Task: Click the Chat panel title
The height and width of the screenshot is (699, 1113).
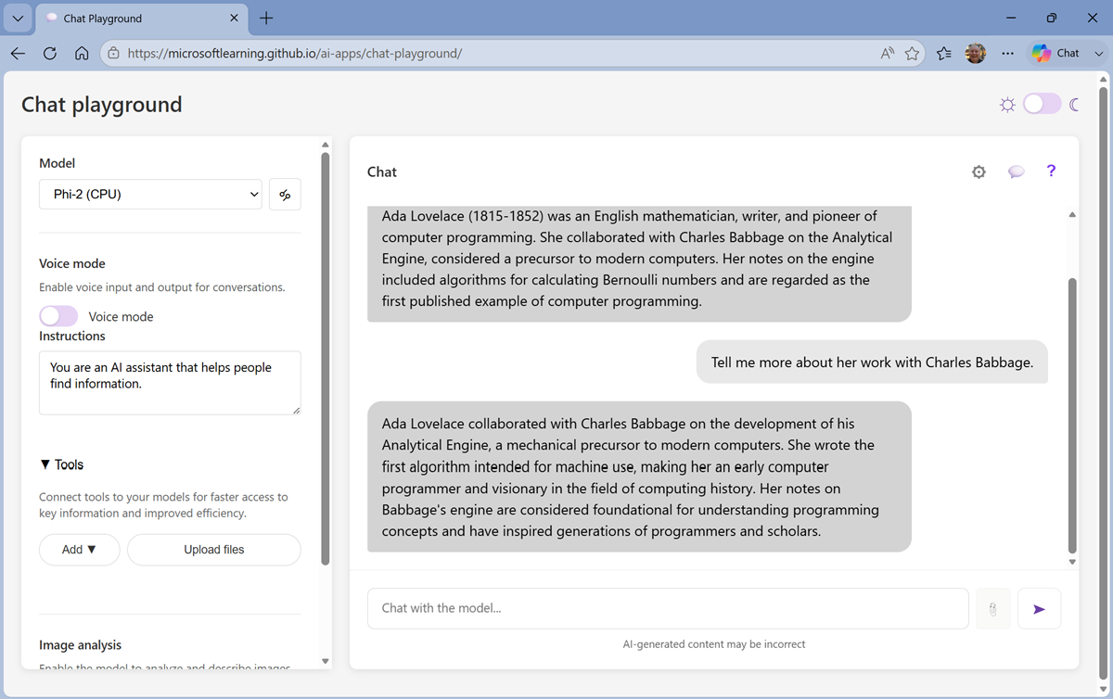Action: [x=382, y=172]
